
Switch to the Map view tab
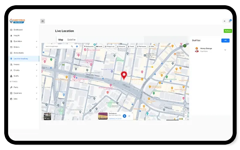[x=61, y=40]
